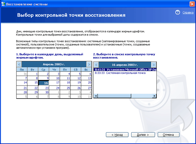Click the 'Апрель 2003 г.' month header
Image resolution: width=196 pixels, height=144 pixels.
(x=54, y=64)
